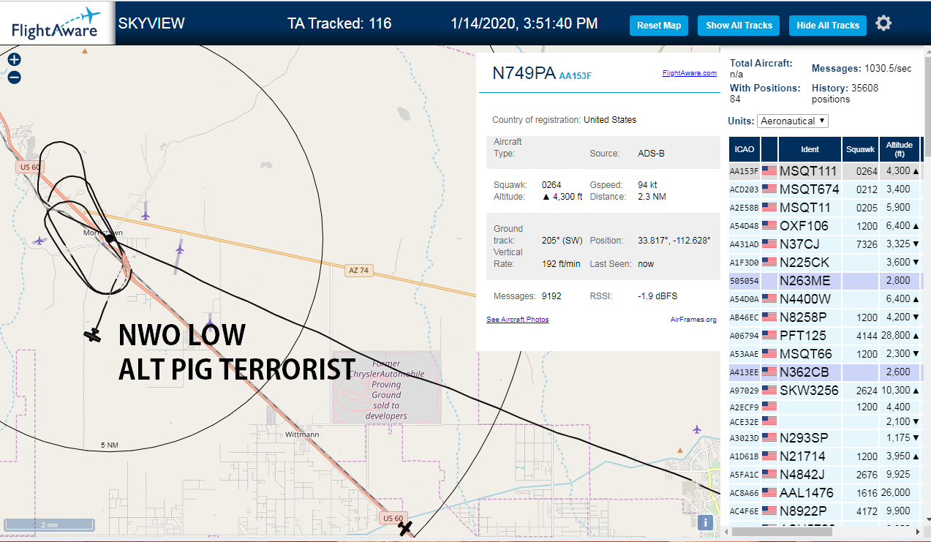Select the N225CK aircraft row
The image size is (931, 542).
pos(825,263)
